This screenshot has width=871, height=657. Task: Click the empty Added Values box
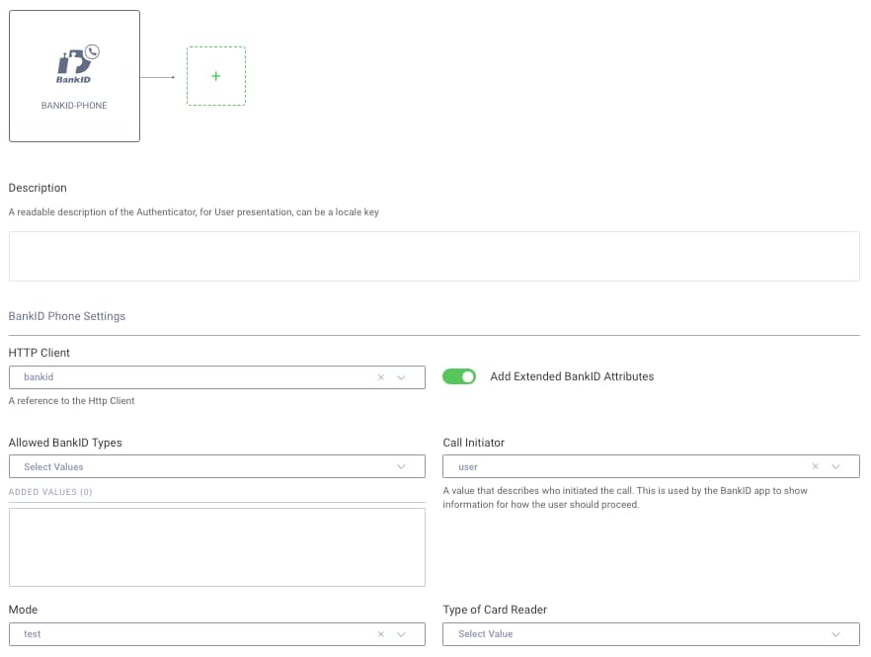tap(216, 547)
